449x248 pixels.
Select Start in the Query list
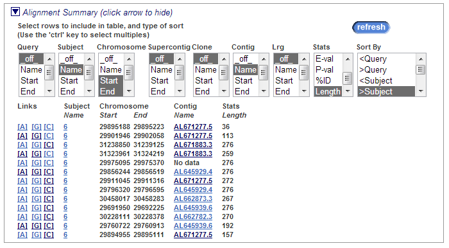pyautogui.click(x=31, y=80)
